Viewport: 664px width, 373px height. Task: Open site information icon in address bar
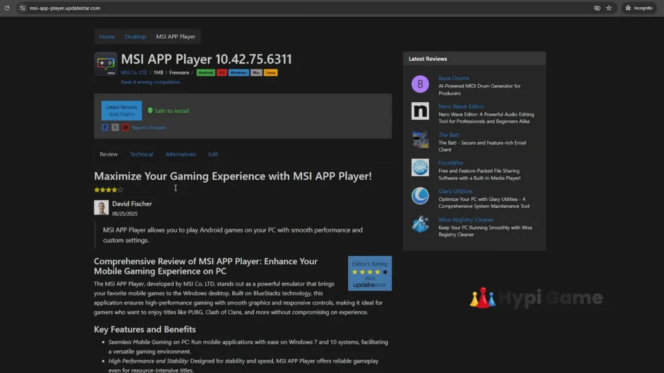pos(23,8)
